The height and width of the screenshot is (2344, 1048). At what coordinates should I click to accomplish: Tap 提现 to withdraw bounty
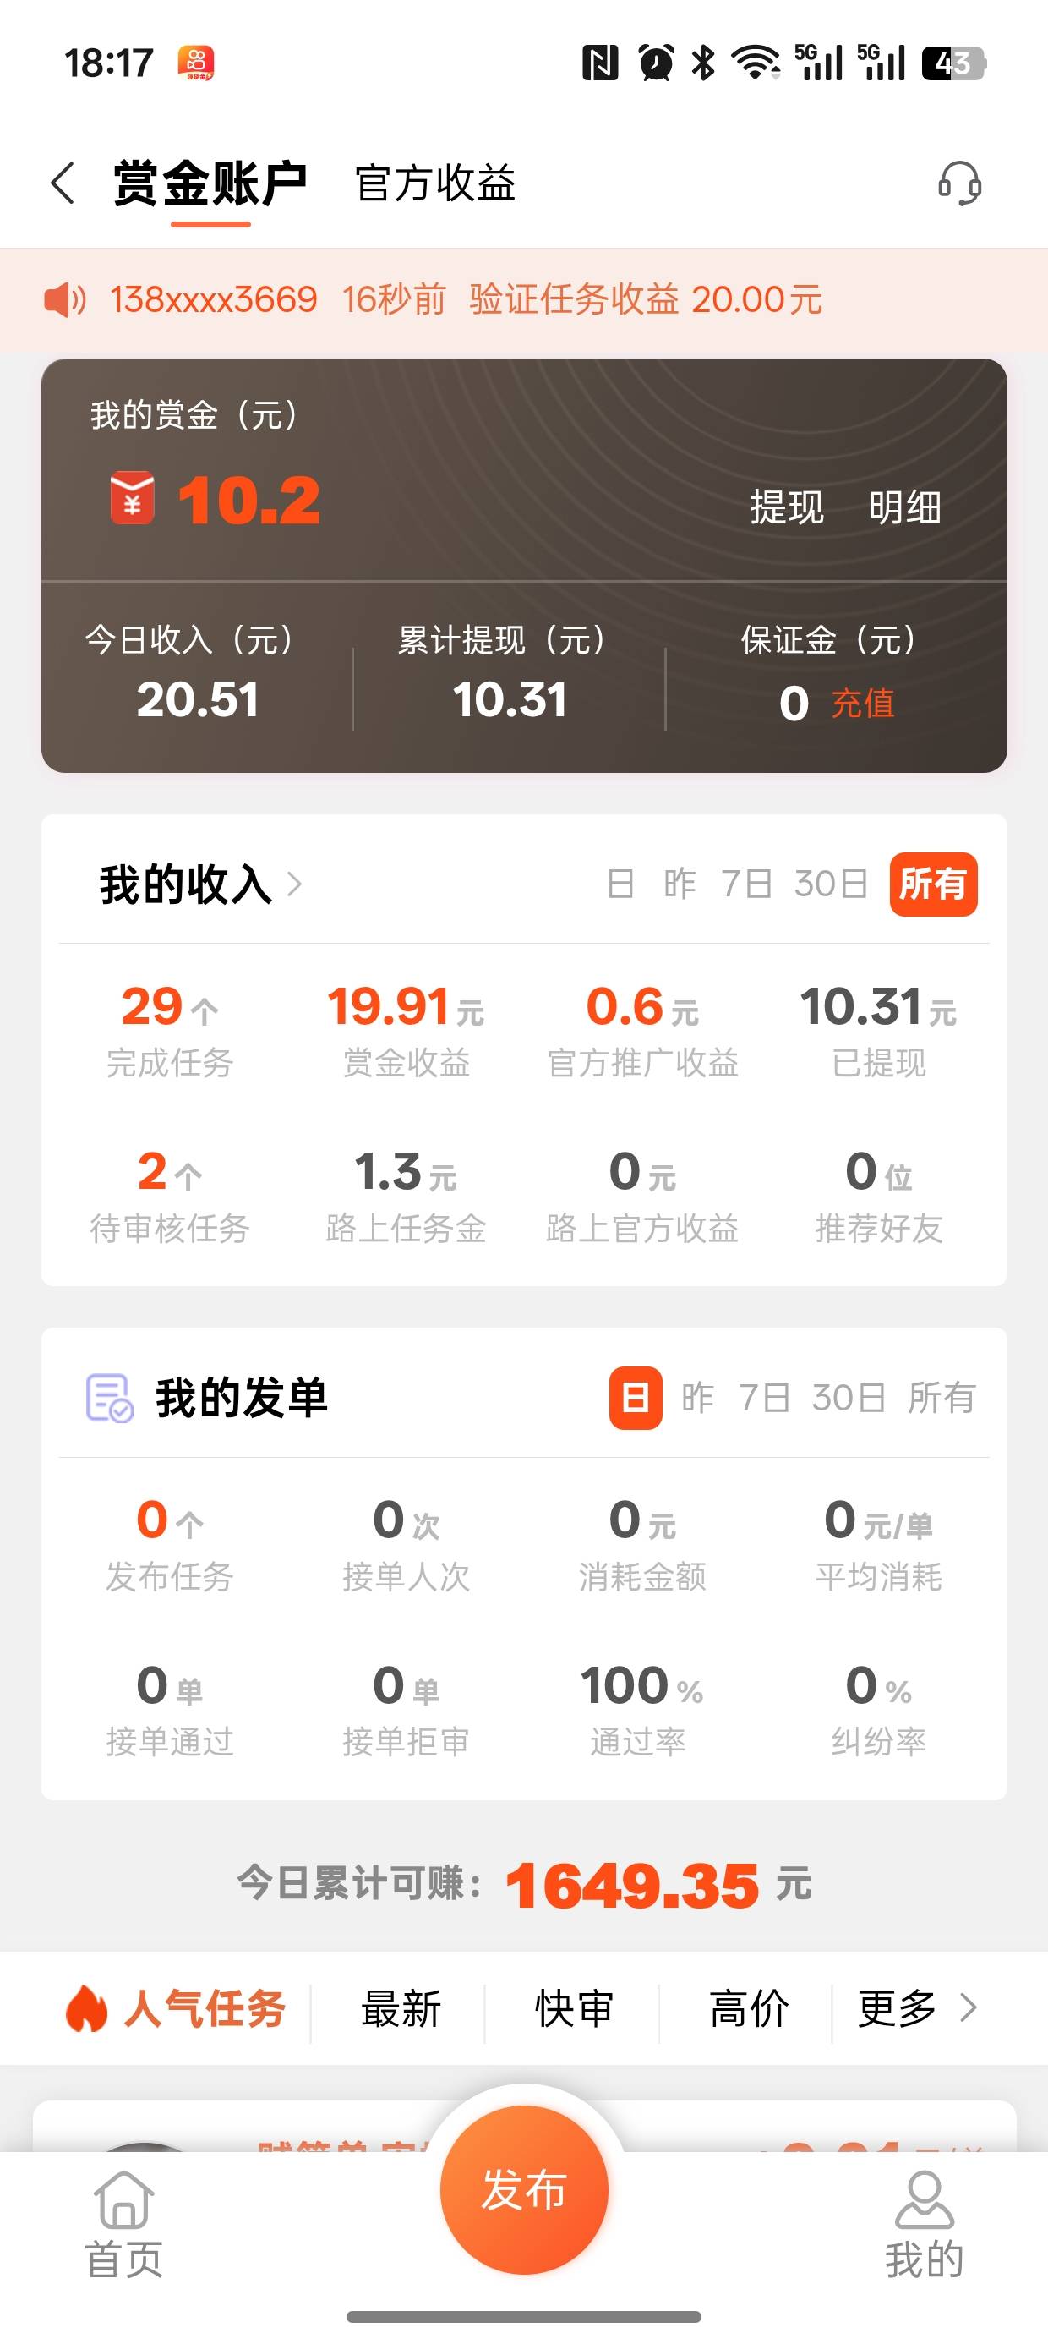tap(786, 507)
